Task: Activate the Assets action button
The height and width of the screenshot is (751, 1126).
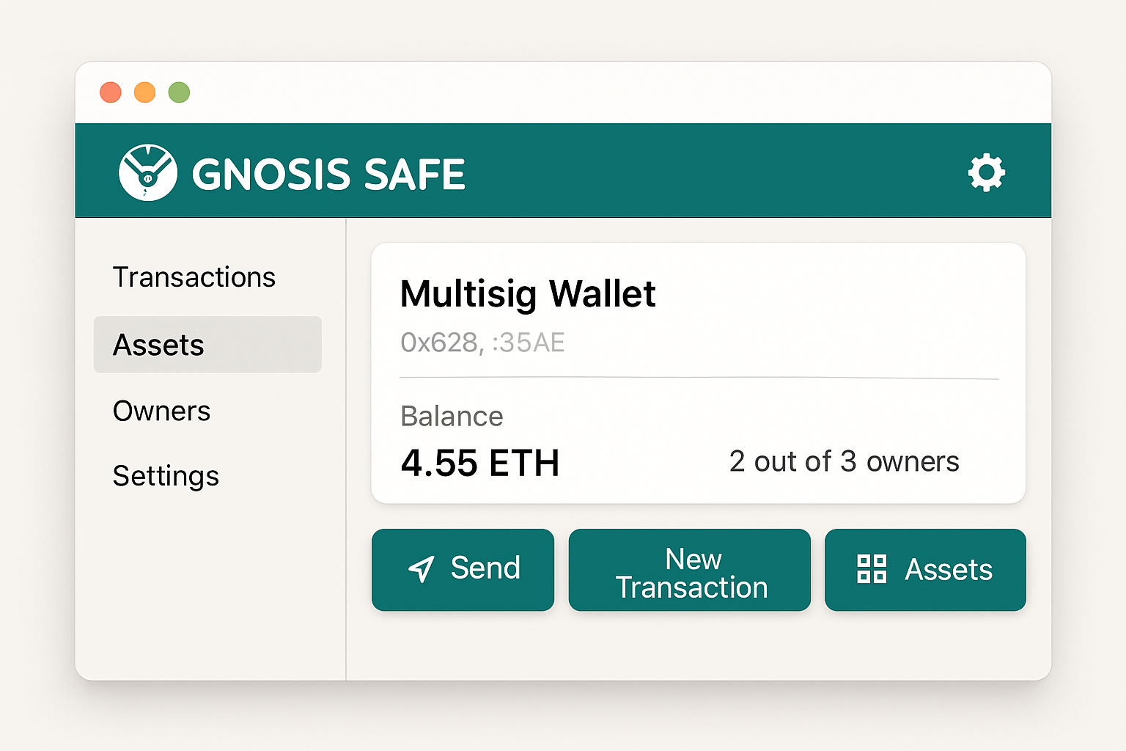Action: (925, 570)
